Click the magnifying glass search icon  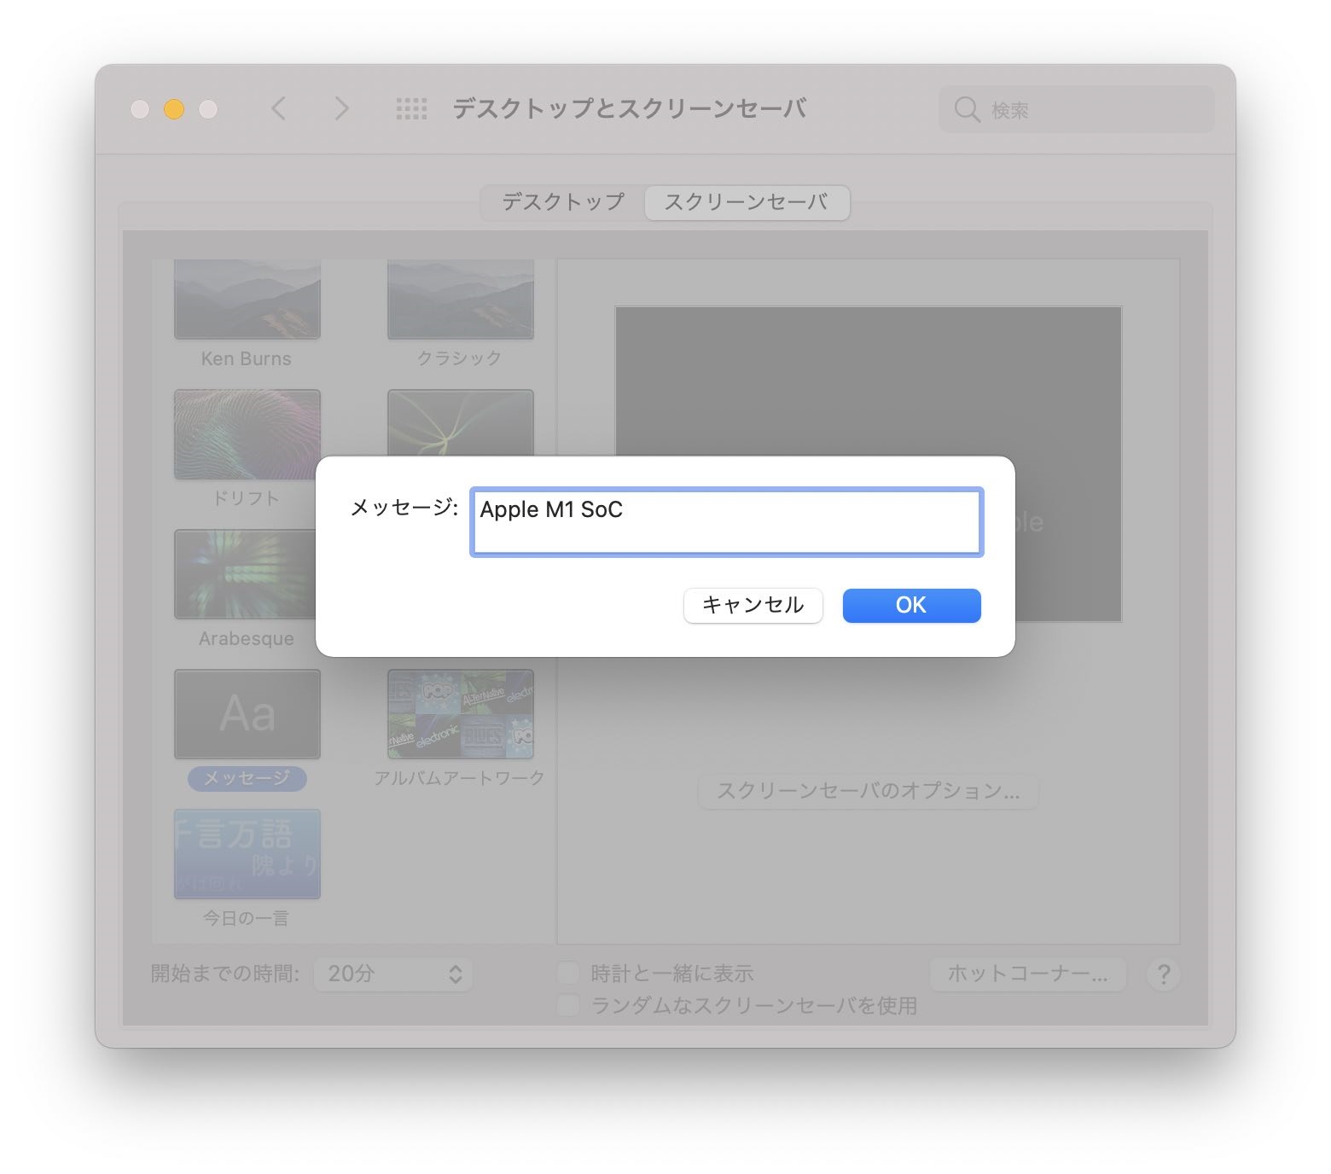click(x=966, y=109)
